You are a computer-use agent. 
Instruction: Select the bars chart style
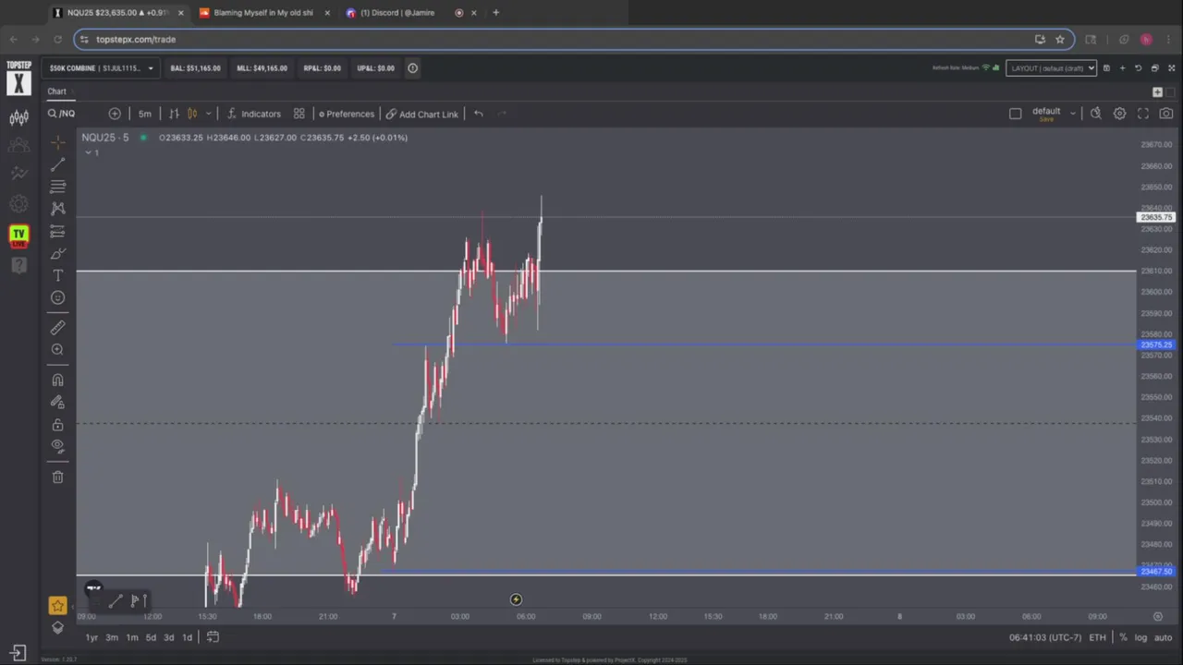pos(174,114)
